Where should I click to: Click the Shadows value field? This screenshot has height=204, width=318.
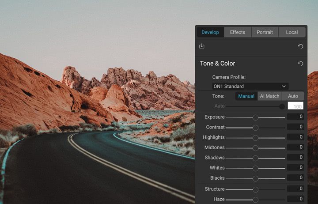coord(295,157)
